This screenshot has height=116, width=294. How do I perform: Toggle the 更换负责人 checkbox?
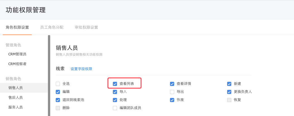point(229,92)
